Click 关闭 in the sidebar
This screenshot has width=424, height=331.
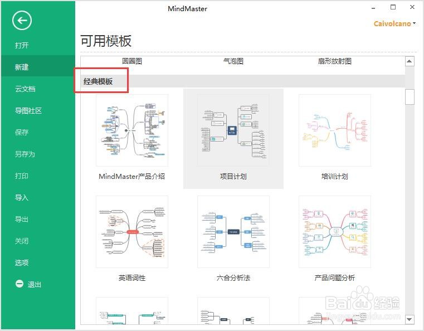click(22, 241)
